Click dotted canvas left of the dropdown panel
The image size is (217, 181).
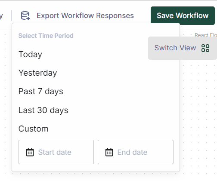click(x=6, y=100)
